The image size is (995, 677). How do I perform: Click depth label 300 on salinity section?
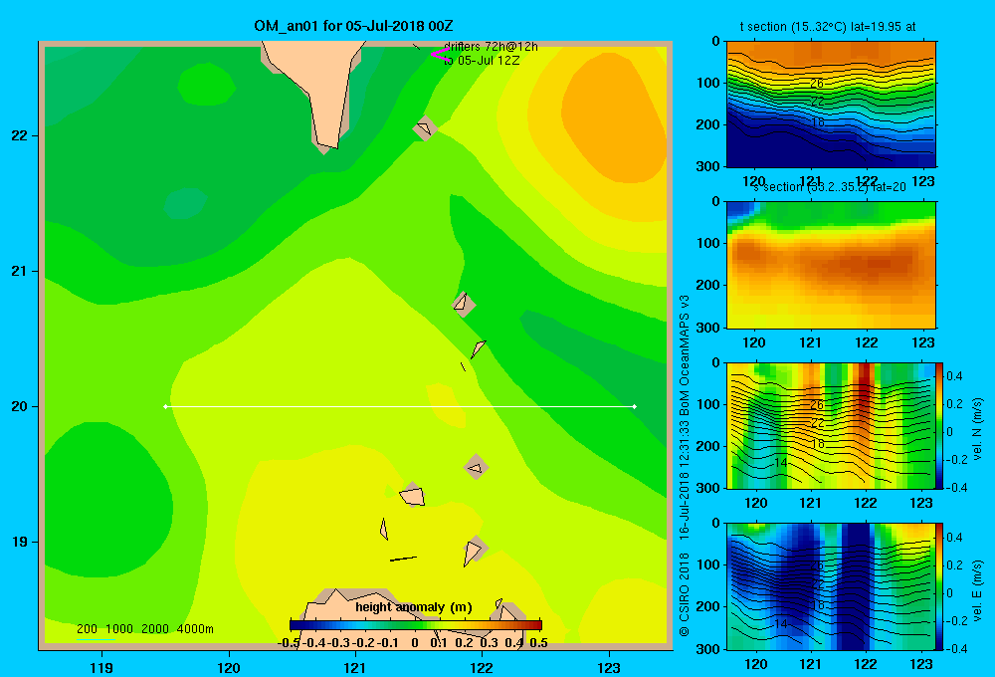[x=708, y=328]
